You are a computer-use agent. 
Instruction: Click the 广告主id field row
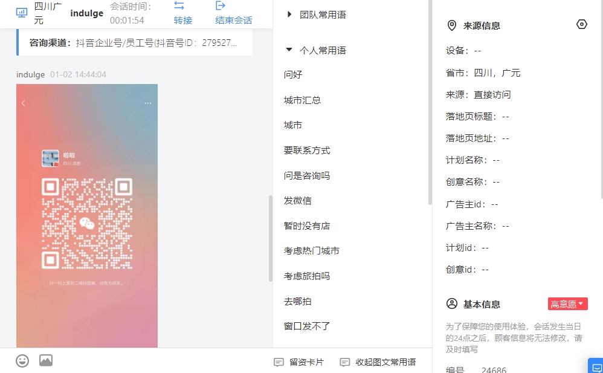(x=472, y=204)
